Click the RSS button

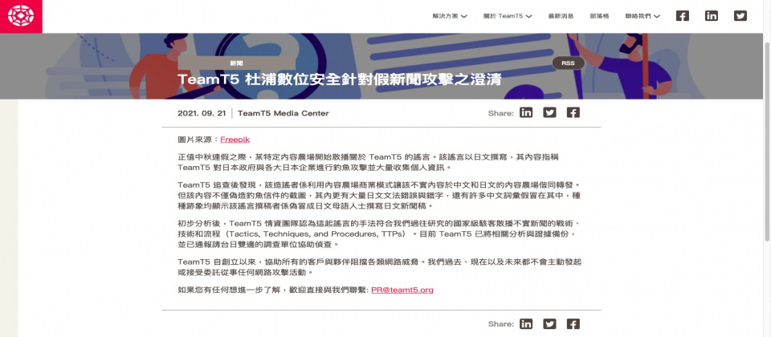click(x=569, y=63)
